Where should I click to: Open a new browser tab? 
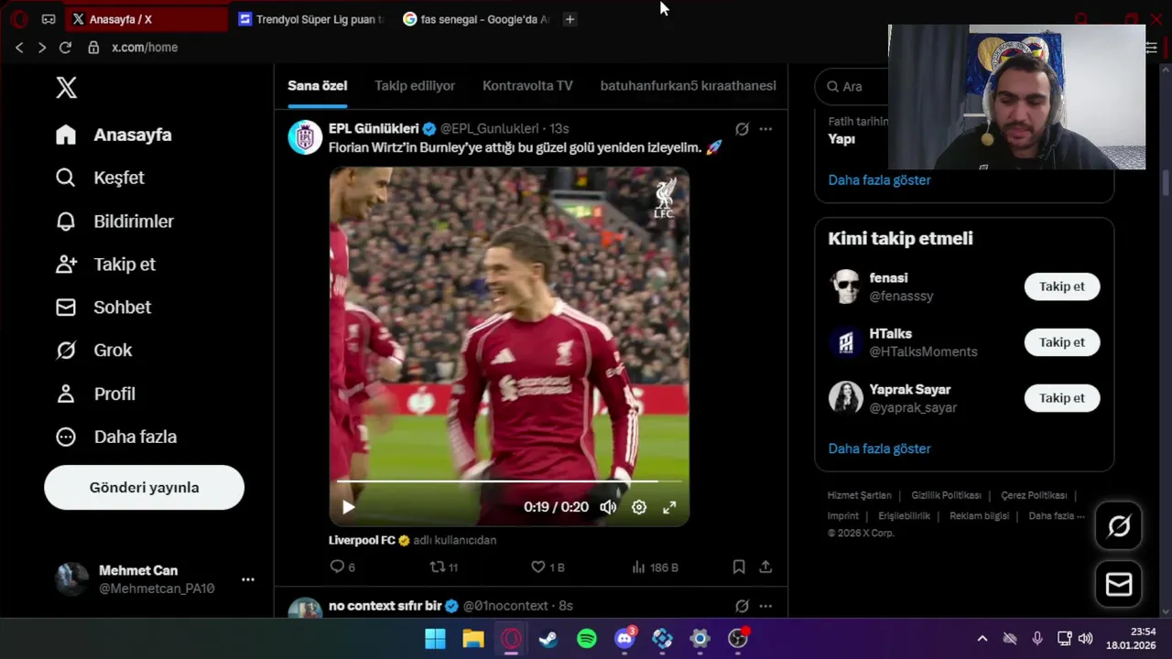coord(570,19)
